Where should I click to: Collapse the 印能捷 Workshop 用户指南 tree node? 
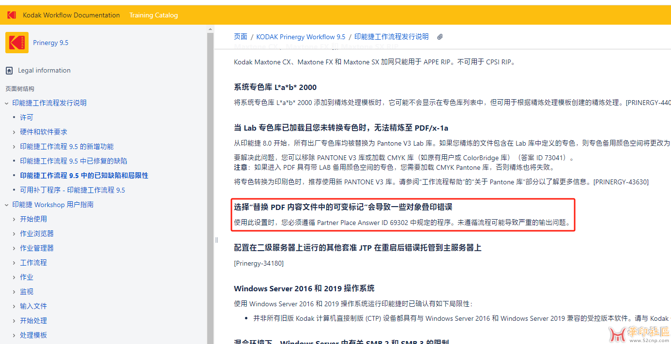[x=7, y=205]
